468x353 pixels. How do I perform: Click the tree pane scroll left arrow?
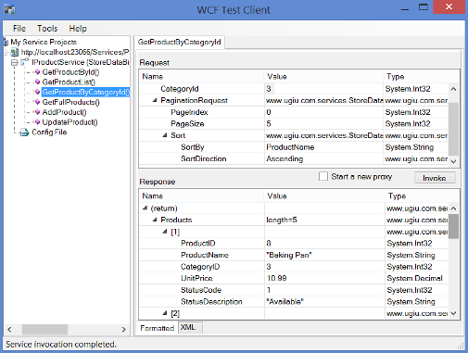click(x=9, y=329)
